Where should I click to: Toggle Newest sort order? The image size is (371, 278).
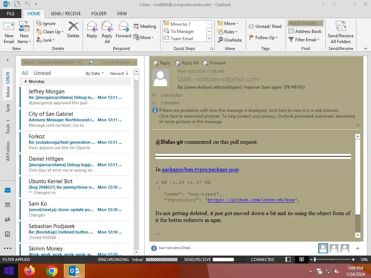click(119, 73)
